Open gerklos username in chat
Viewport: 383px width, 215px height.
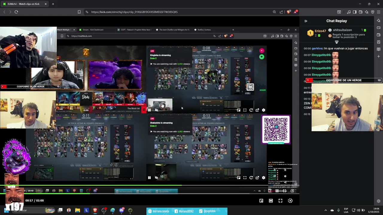coord(317,48)
